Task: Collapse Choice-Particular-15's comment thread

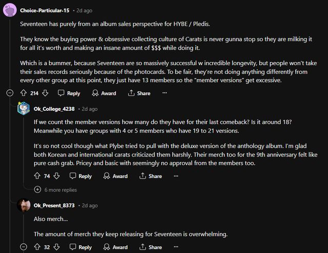Action: 10,93
